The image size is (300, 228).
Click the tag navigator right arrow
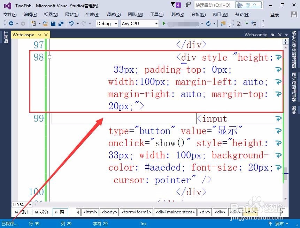point(282,212)
